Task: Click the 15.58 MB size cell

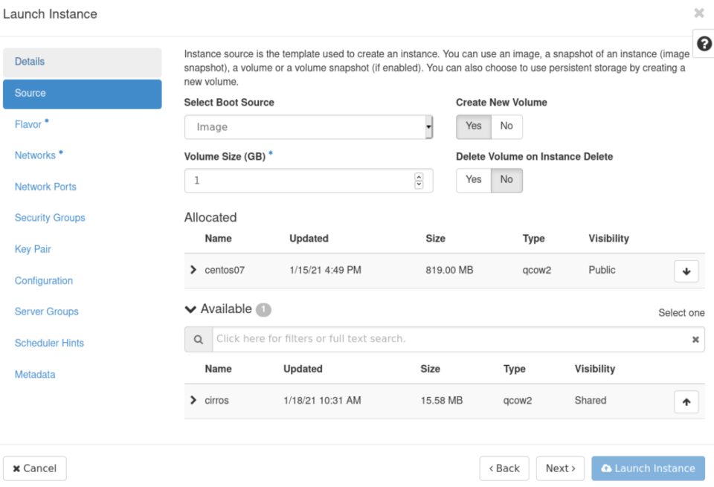Action: (x=442, y=401)
